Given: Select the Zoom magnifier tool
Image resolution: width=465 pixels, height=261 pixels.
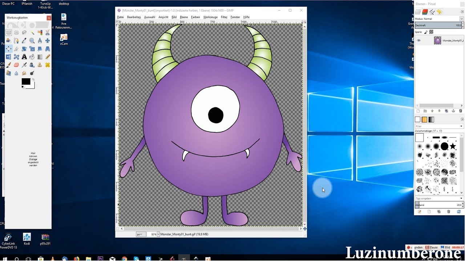Looking at the screenshot, I should click(32, 41).
